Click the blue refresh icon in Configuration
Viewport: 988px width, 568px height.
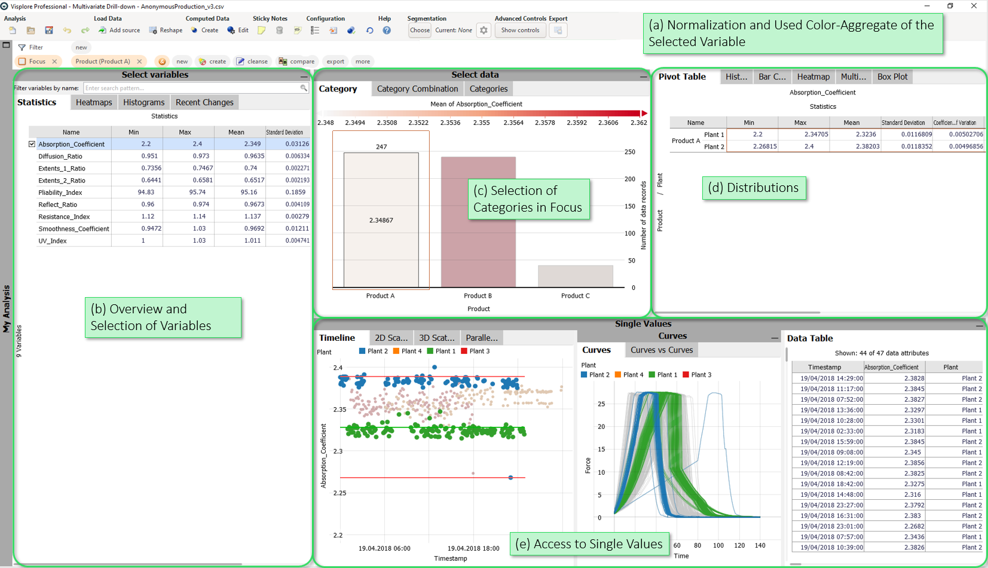pyautogui.click(x=369, y=30)
